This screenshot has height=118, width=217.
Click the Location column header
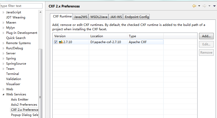[108, 36]
